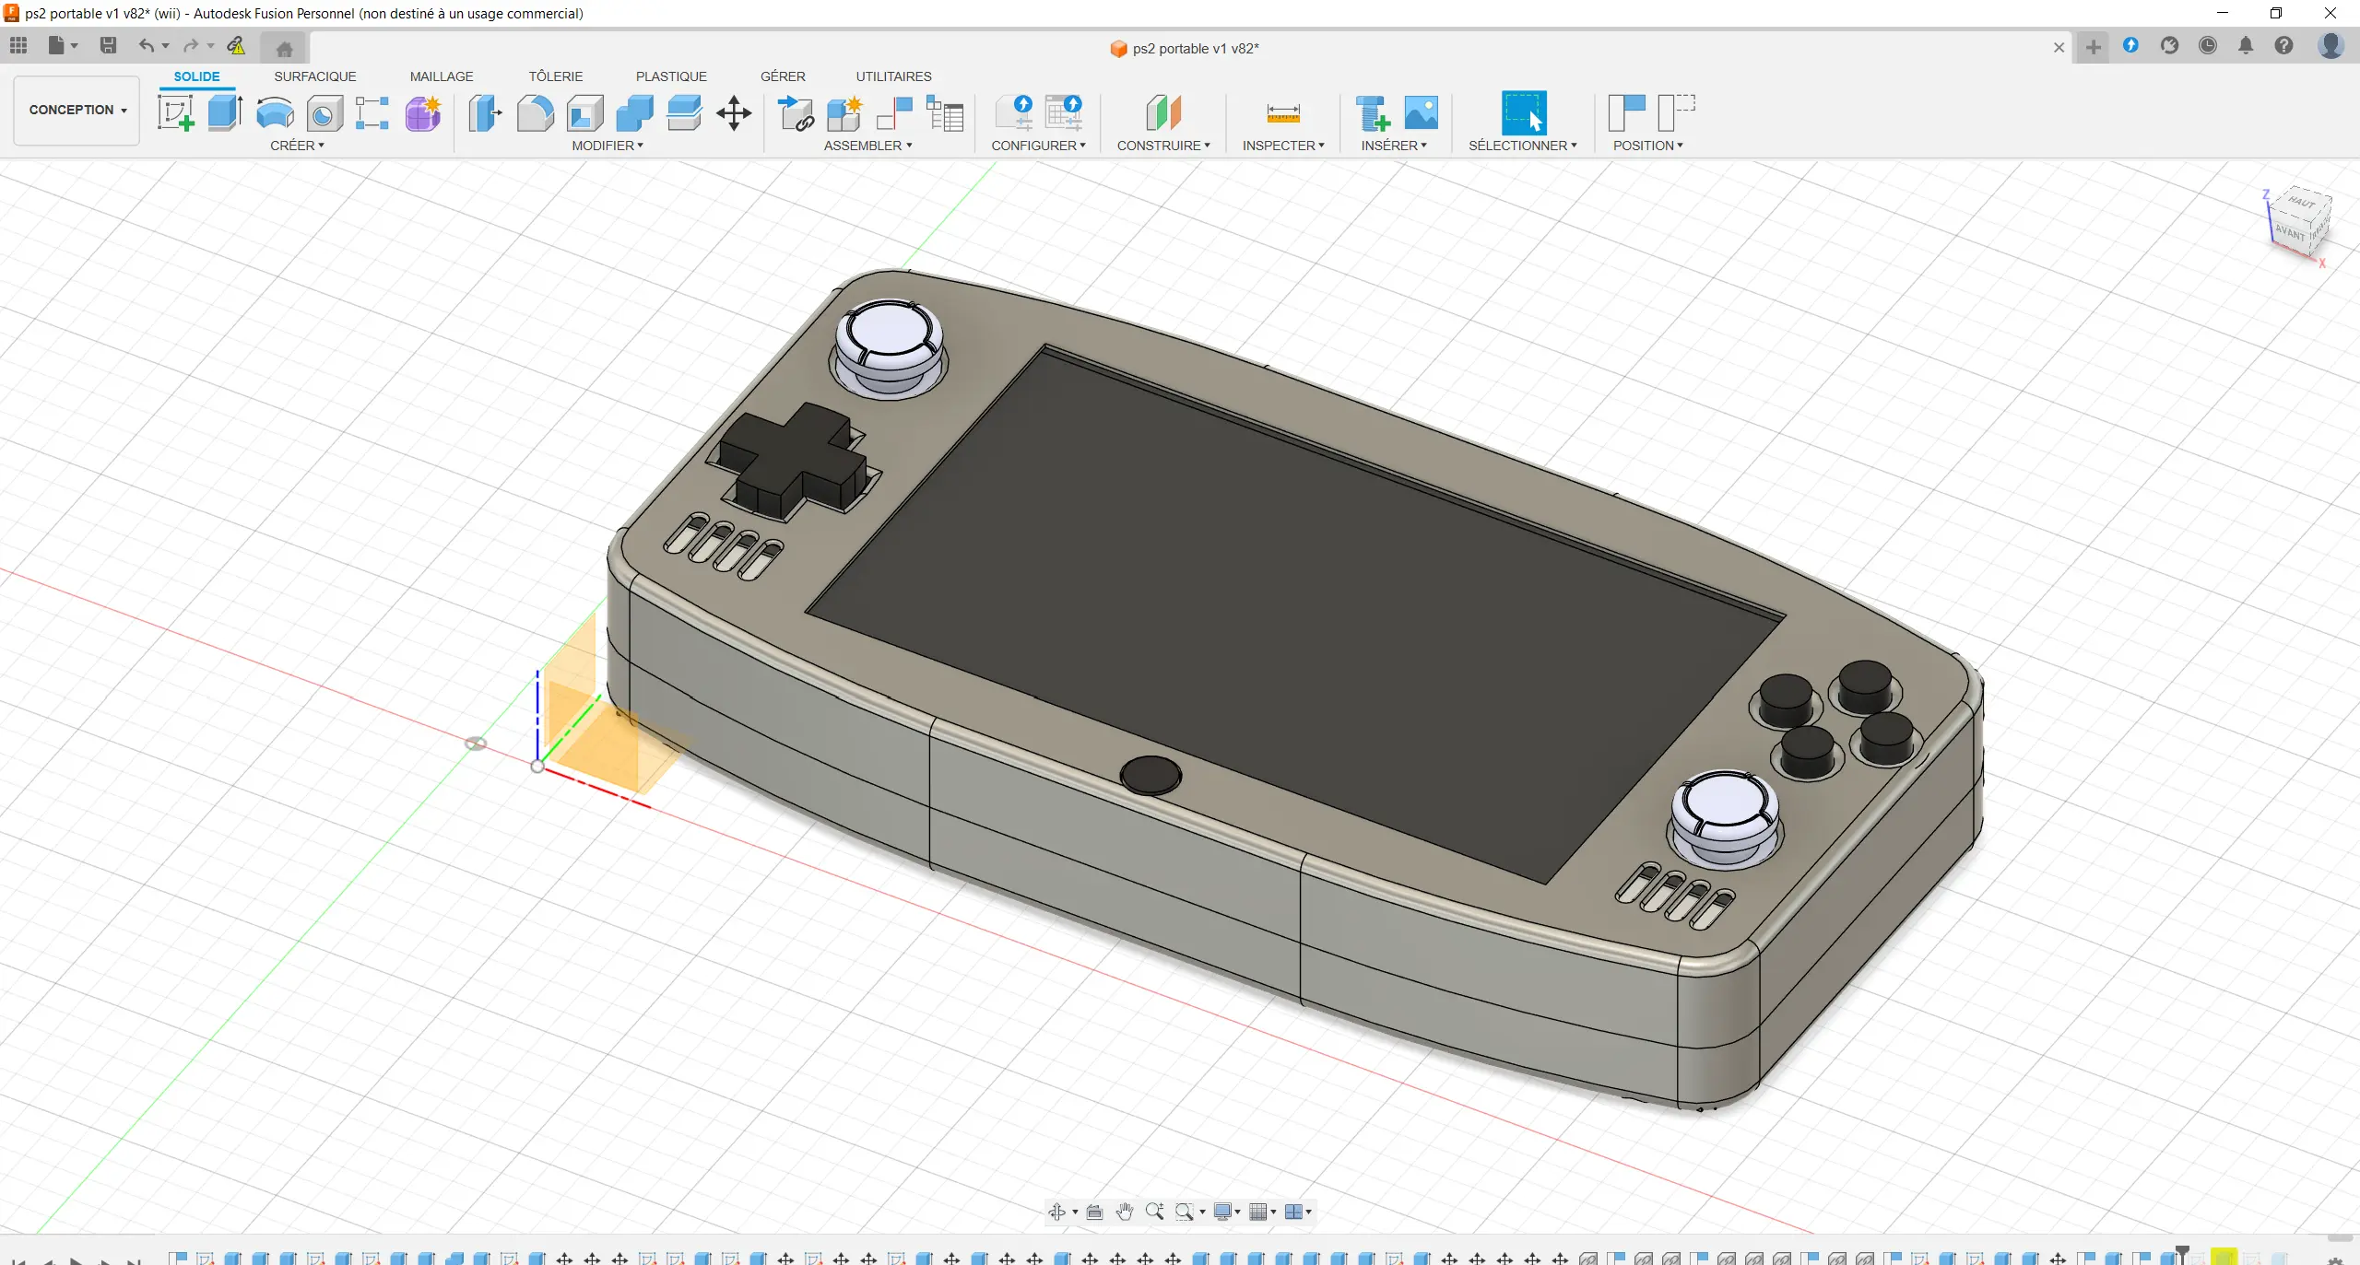
Task: Expand the INSÉRER menu
Action: 1394,146
